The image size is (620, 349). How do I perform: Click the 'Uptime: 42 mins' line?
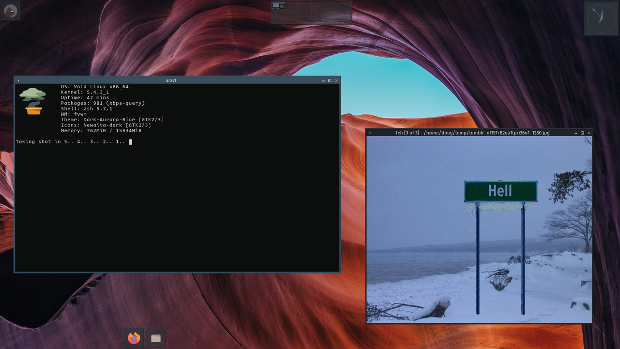(85, 97)
